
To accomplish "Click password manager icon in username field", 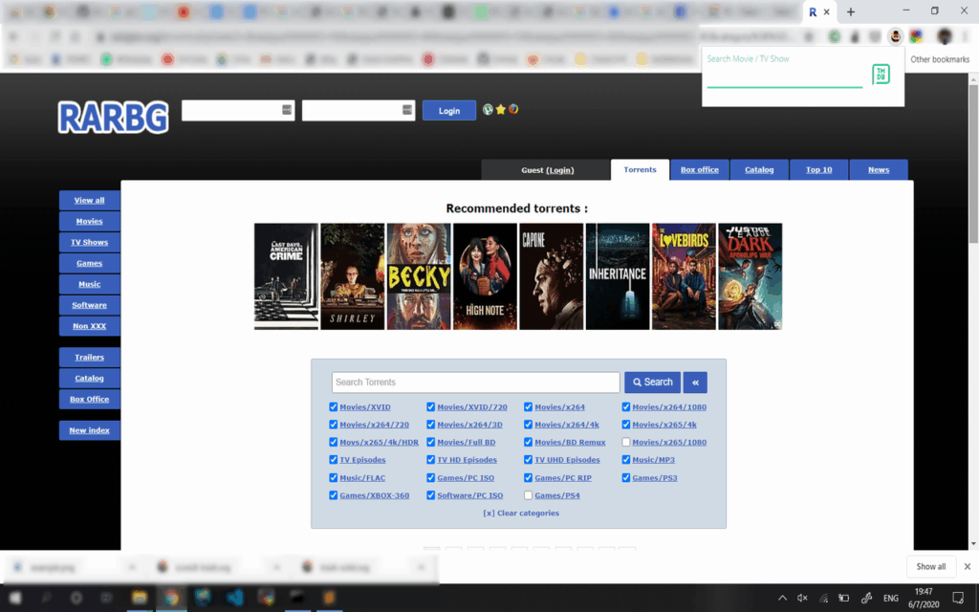I will (x=287, y=110).
